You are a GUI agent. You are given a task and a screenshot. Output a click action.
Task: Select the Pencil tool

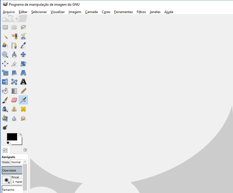tap(23, 91)
